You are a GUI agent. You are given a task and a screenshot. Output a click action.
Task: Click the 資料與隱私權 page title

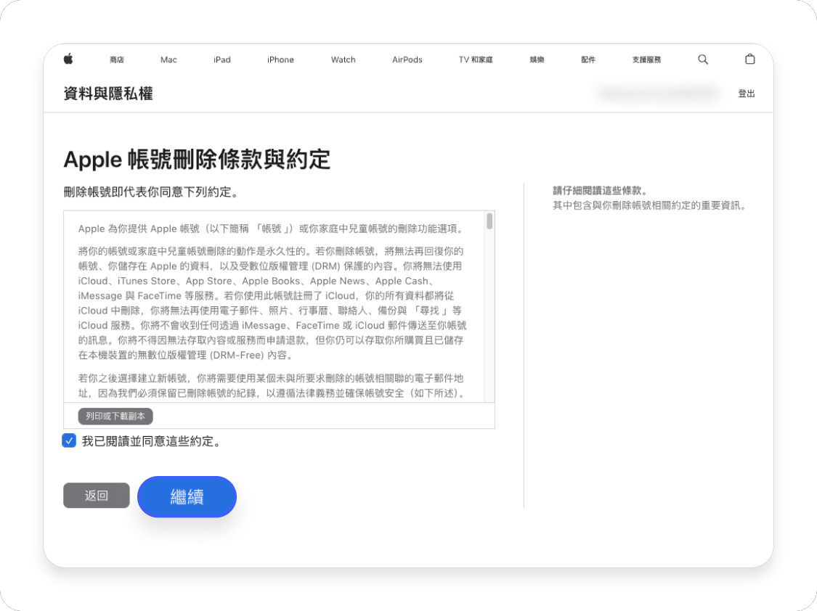(x=108, y=94)
